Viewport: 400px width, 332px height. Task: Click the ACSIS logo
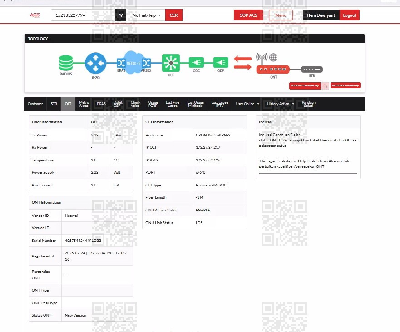point(35,15)
